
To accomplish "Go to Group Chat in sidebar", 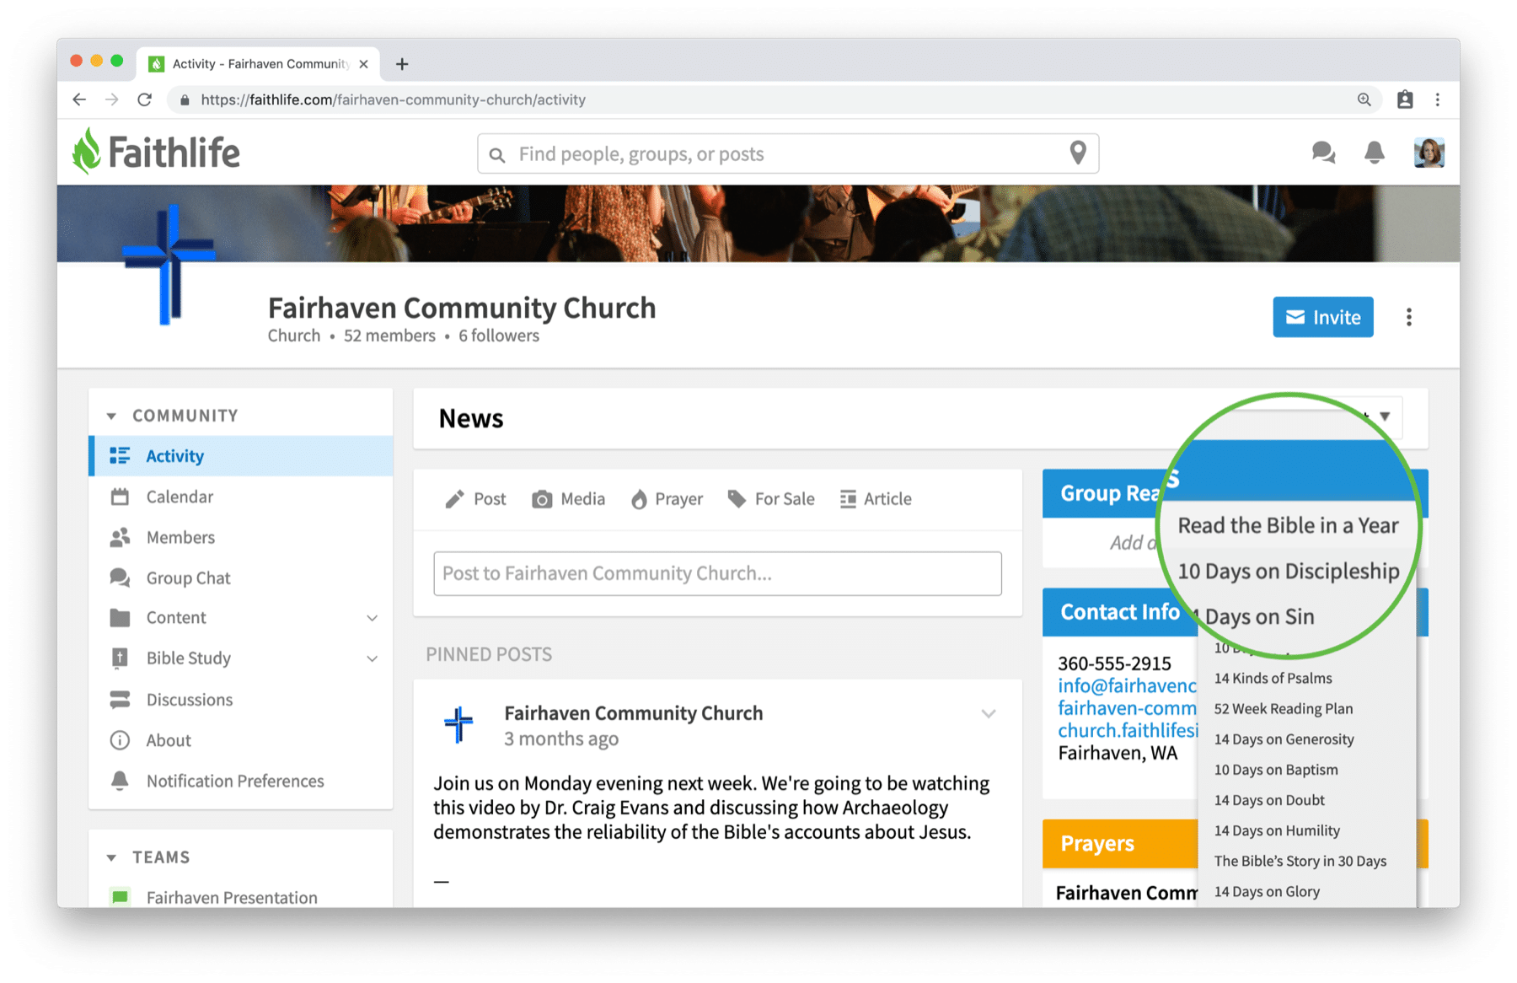I will tap(188, 578).
